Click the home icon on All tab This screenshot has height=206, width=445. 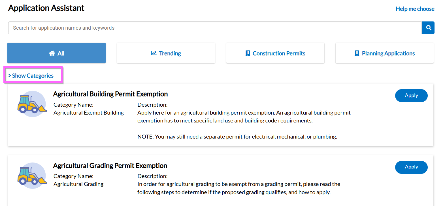(52, 53)
